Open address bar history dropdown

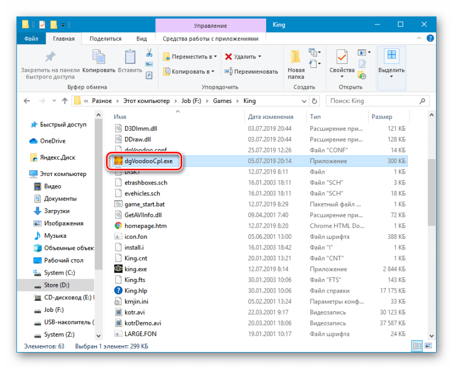304,101
